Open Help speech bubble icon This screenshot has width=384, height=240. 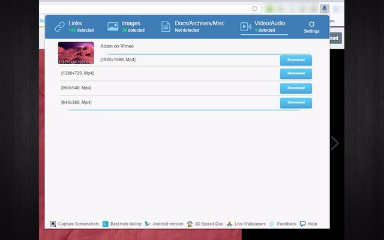click(x=302, y=224)
